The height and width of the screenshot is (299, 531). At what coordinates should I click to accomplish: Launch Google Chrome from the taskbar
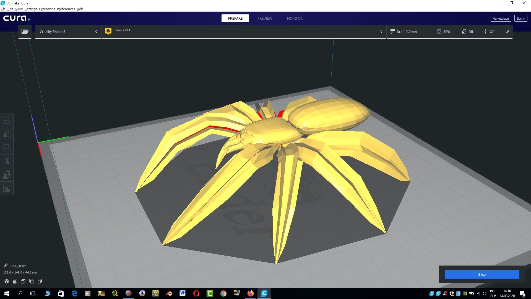click(223, 293)
